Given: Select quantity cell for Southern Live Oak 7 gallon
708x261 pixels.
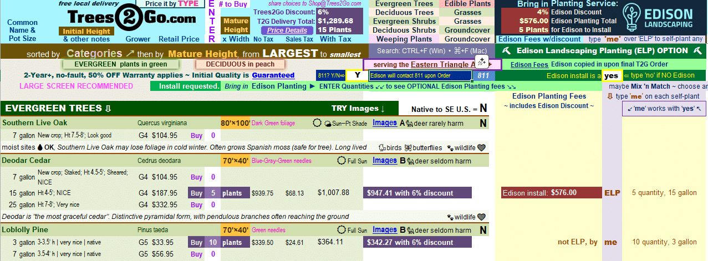Looking at the screenshot, I should [213, 135].
